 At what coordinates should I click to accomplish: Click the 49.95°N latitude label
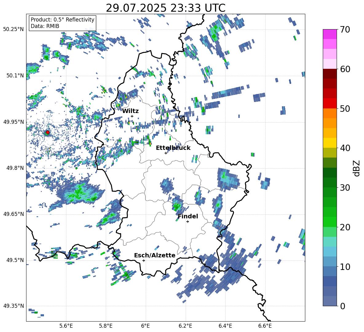click(14, 122)
